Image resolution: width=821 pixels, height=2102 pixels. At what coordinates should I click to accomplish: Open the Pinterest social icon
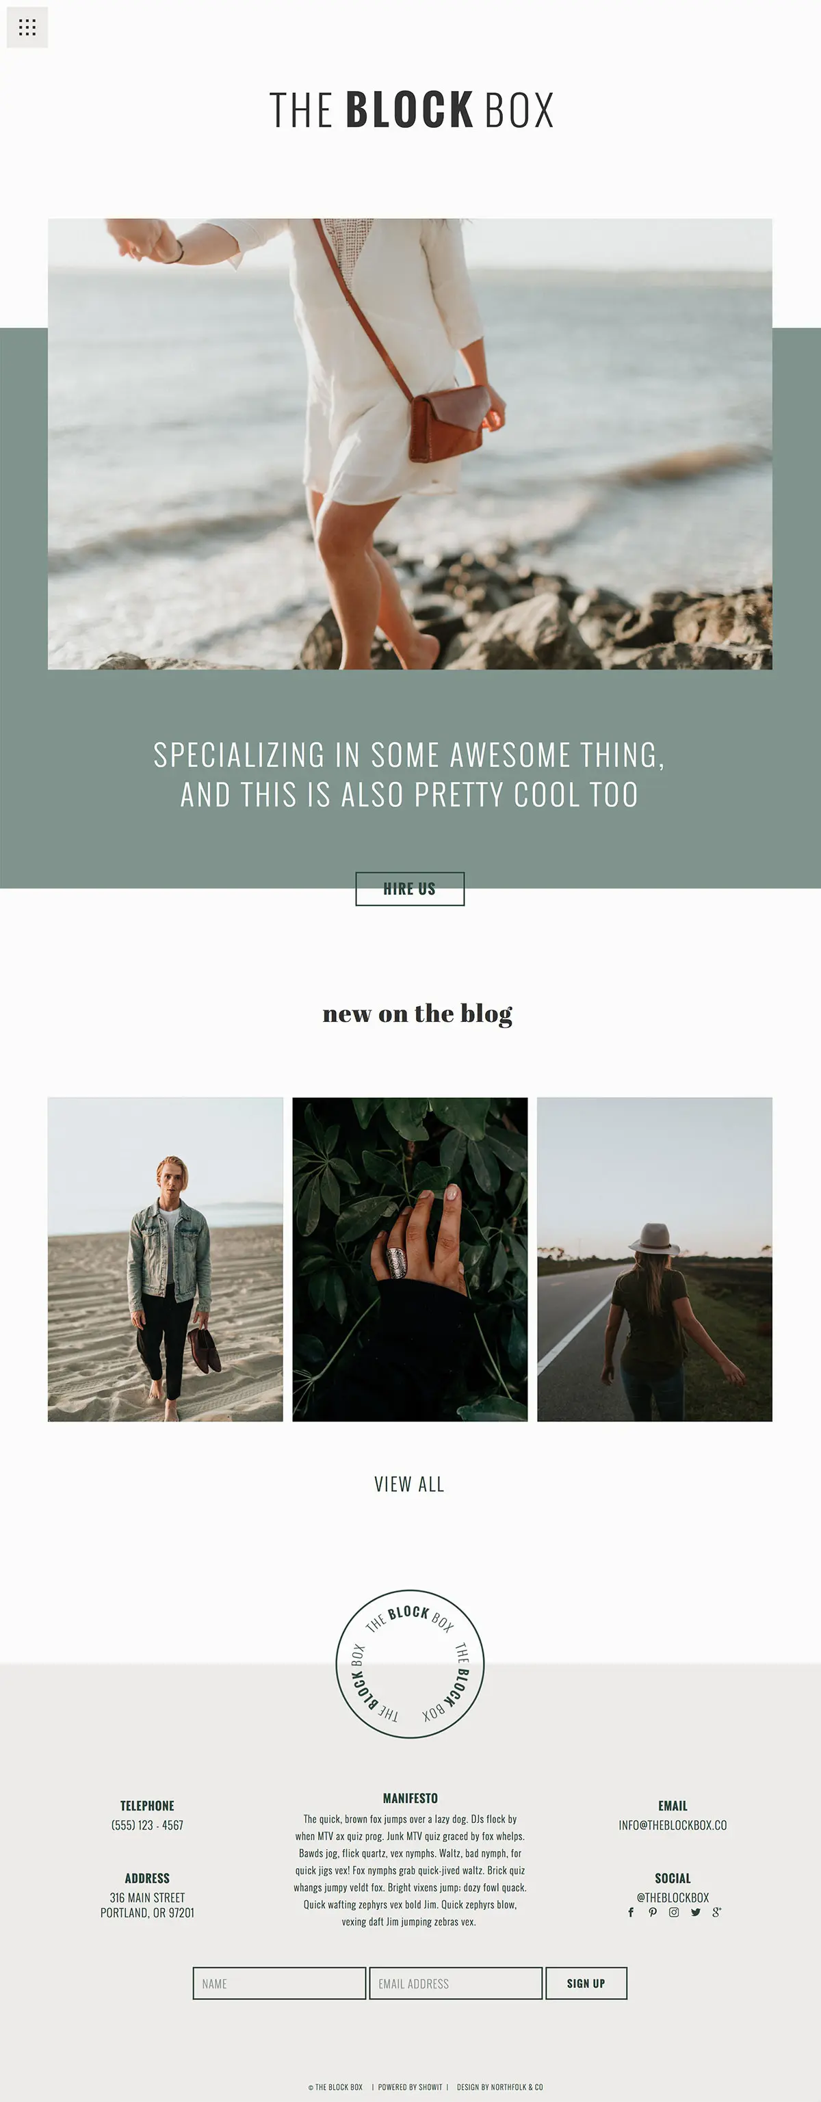652,1912
